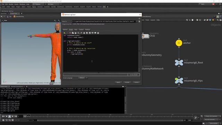Open the Main radial menu dropdown
Viewport: 222px width, 125px height.
click(54, 4)
